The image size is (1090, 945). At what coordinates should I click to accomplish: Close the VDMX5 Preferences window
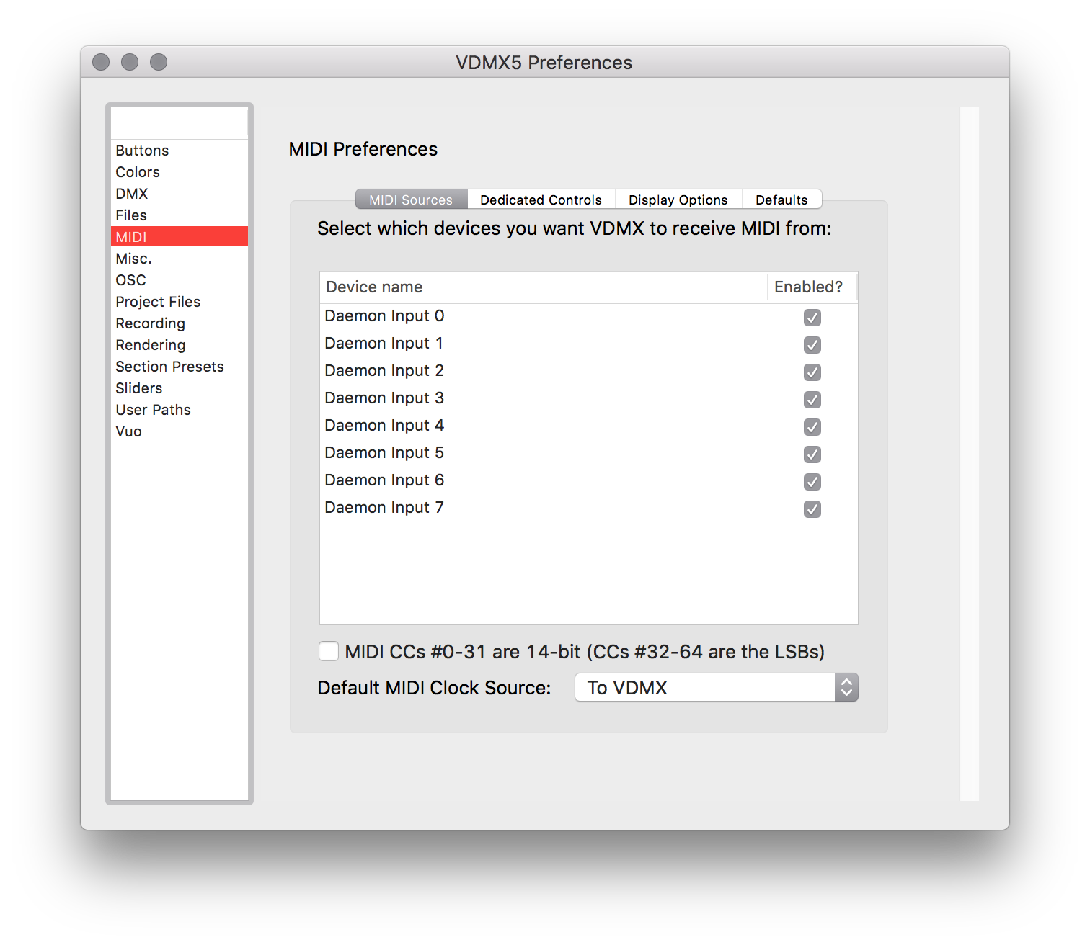101,62
